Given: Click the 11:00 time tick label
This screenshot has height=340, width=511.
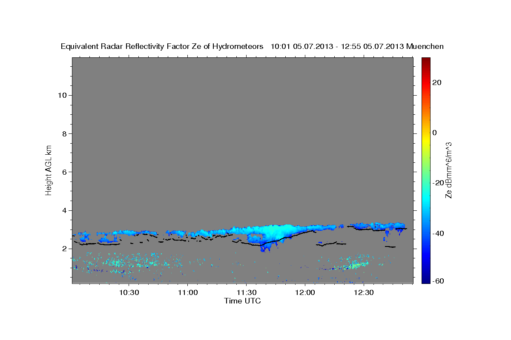Looking at the screenshot, I should point(187,292).
